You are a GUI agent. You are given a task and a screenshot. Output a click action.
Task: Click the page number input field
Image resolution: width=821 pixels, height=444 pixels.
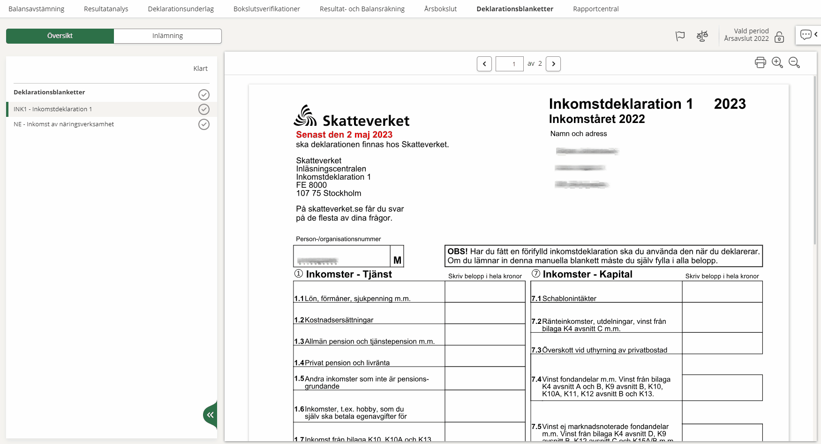pos(509,64)
